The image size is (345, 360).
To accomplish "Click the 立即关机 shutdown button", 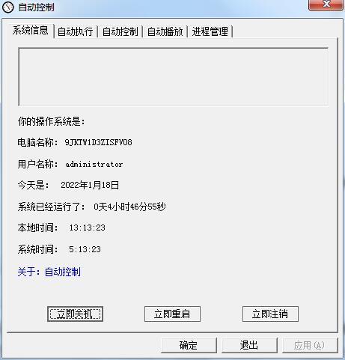I will click(x=75, y=314).
